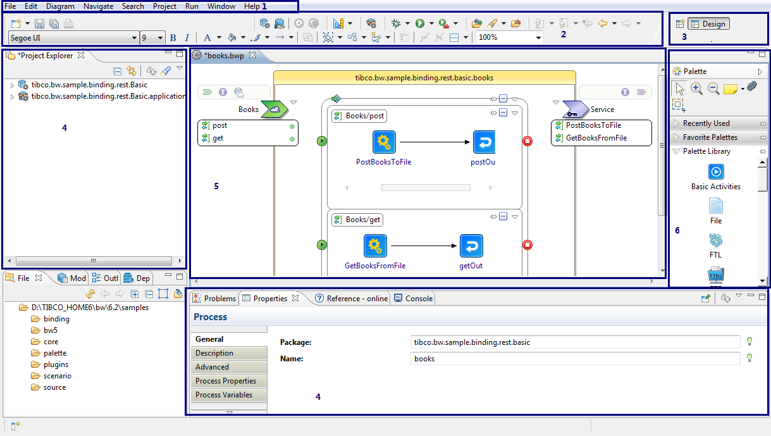Click the FTL palette icon
The height and width of the screenshot is (436, 771).
pos(716,240)
